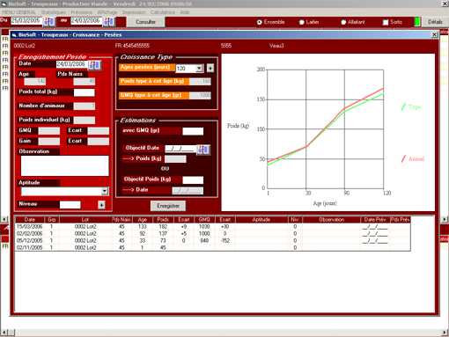449x337 pixels.
Task: Click plus button beside Niveau field
Action: (x=101, y=205)
